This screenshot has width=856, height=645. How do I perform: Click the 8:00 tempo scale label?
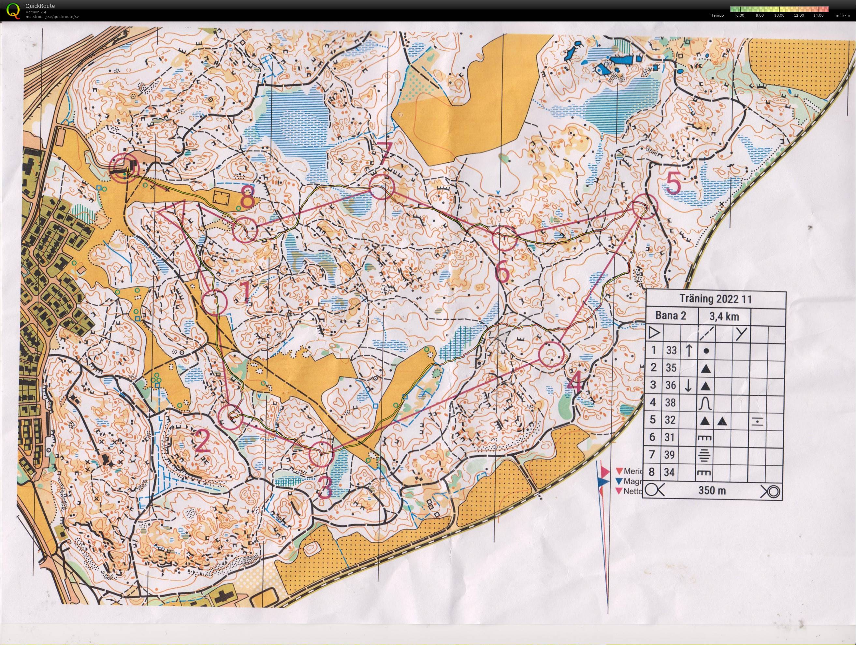(760, 16)
